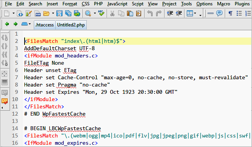Click the Open folder icon
The width and height of the screenshot is (252, 147).
pos(46,13)
